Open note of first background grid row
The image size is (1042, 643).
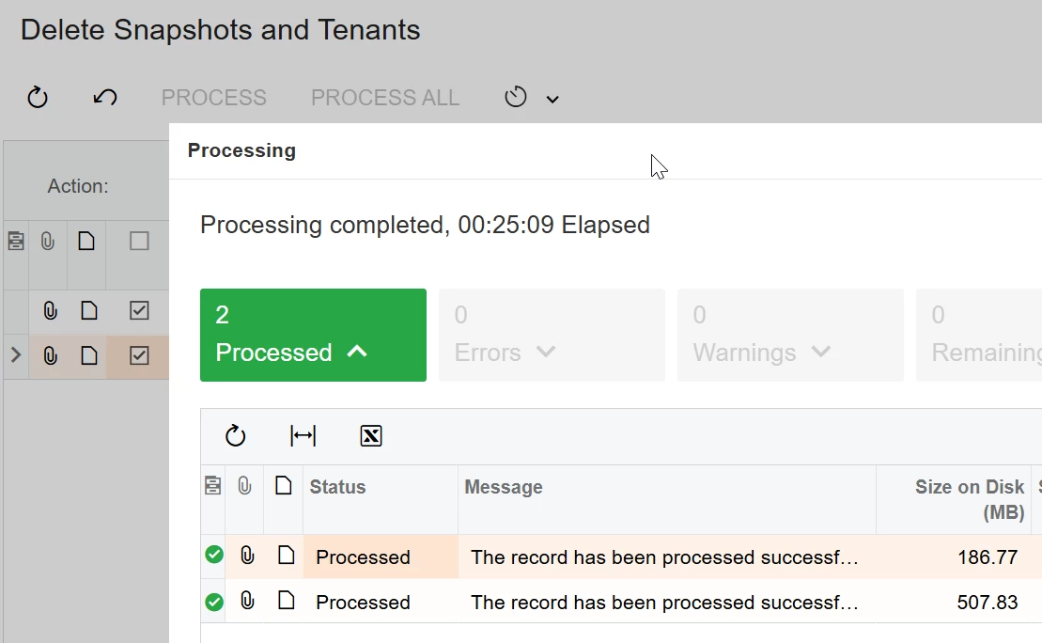[89, 310]
